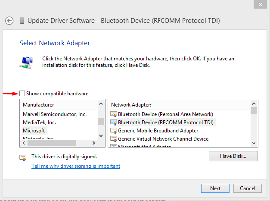This screenshot has width=270, height=201.
Task: Cancel the driver update wizard
Action: [248, 188]
